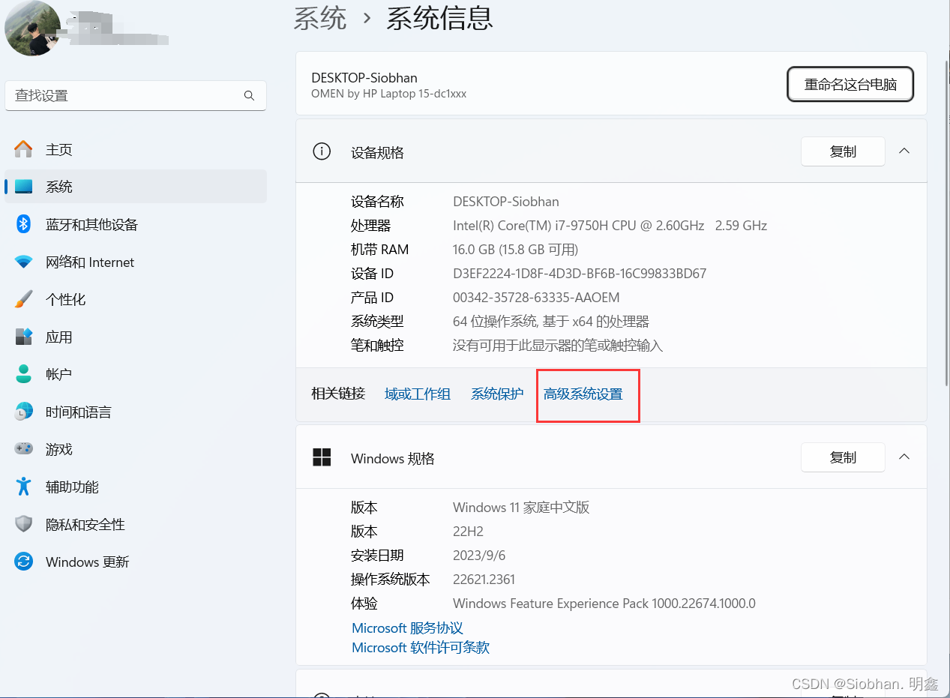Click the RAM value 16.0 GB
The width and height of the screenshot is (950, 698).
click(515, 250)
